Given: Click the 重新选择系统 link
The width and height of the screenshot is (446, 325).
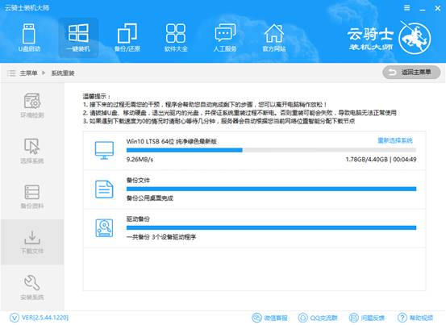Looking at the screenshot, I should pos(395,140).
